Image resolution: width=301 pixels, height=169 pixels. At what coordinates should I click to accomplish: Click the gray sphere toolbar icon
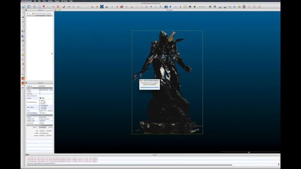click(x=244, y=7)
